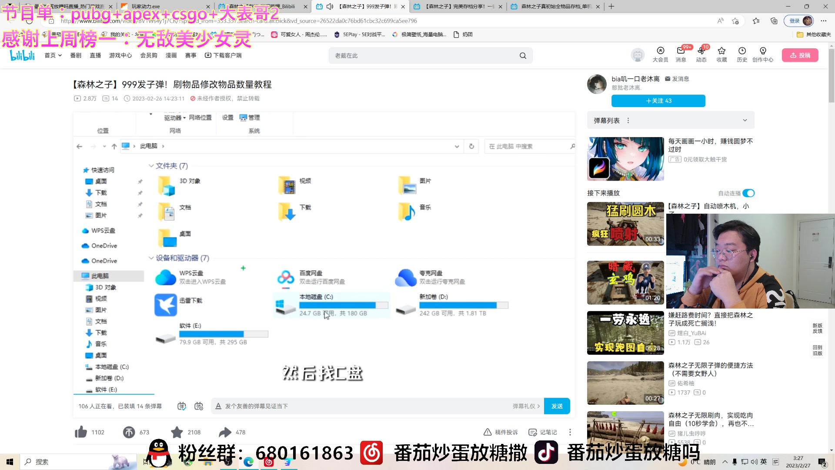Switch to the 森林之子真初始全物品存档 tab
Screen dimensions: 835x470
click(x=555, y=7)
